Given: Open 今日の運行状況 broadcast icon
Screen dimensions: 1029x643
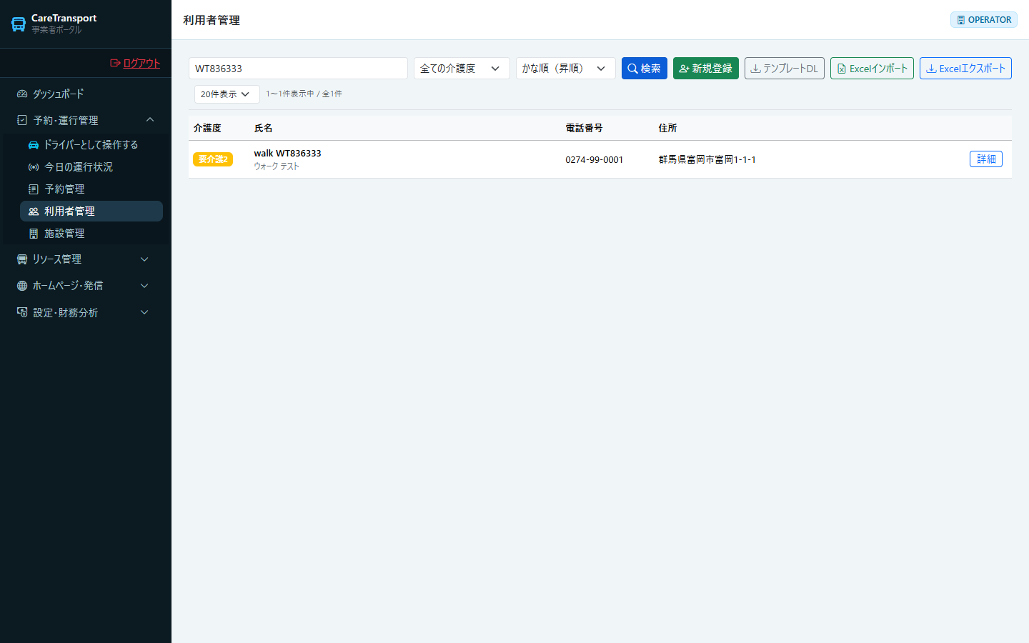Looking at the screenshot, I should pyautogui.click(x=34, y=166).
